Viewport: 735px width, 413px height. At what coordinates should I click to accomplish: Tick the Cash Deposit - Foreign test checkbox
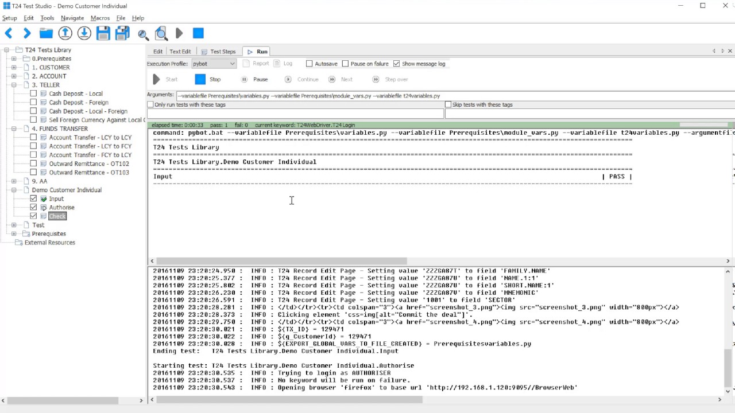33,103
